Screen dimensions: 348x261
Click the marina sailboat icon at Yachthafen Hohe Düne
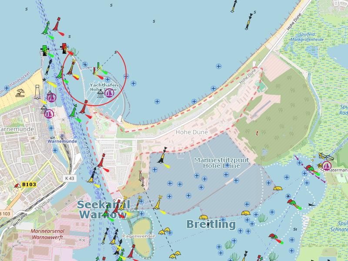point(110,92)
